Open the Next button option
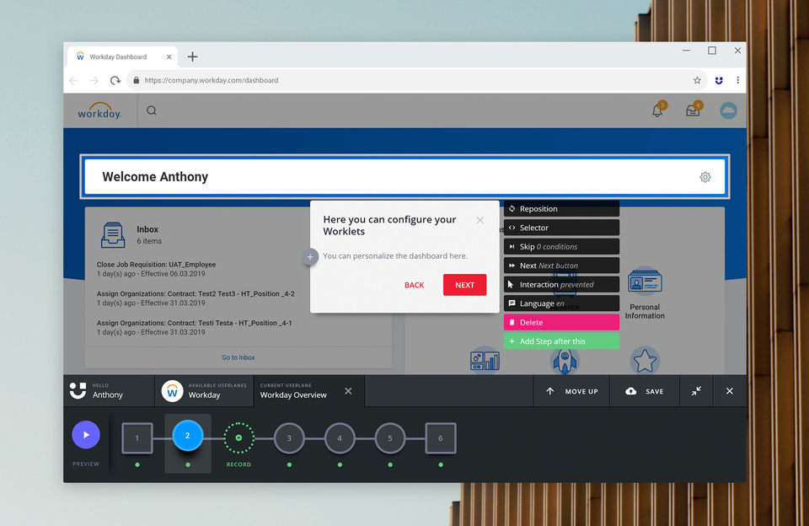Screen dimensions: 809x526 point(561,266)
